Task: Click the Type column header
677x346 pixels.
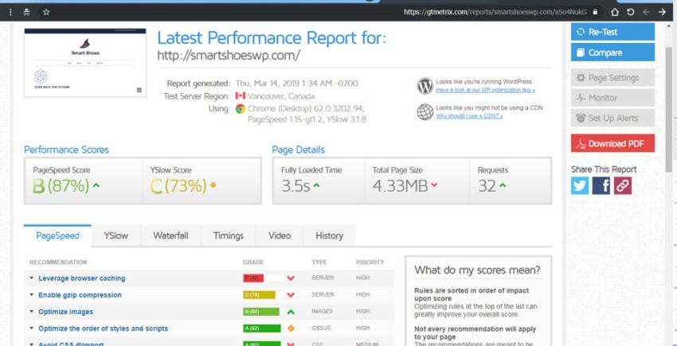Action: coord(319,262)
